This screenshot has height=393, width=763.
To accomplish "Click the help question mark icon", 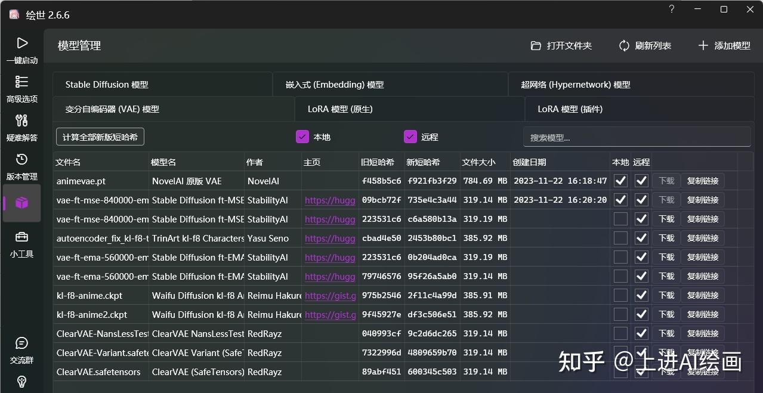I will coord(671,10).
